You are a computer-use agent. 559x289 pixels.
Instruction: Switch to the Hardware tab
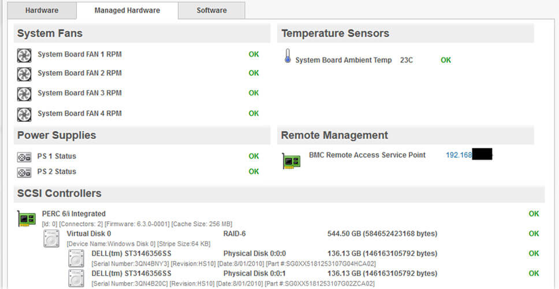(42, 10)
